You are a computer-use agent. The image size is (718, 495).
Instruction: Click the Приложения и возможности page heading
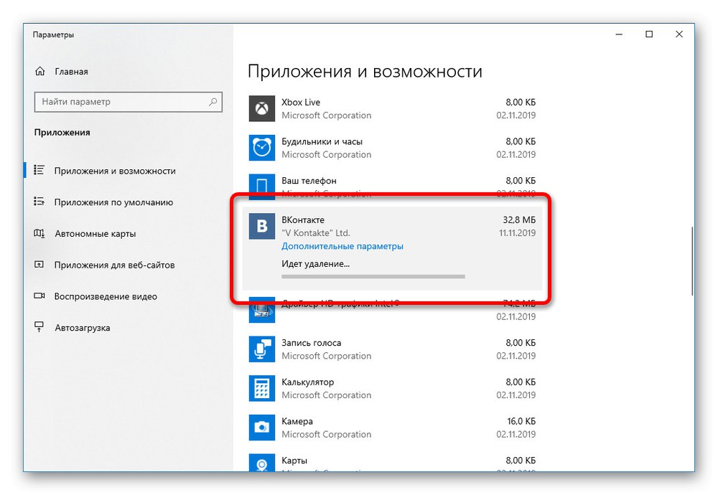coord(365,71)
